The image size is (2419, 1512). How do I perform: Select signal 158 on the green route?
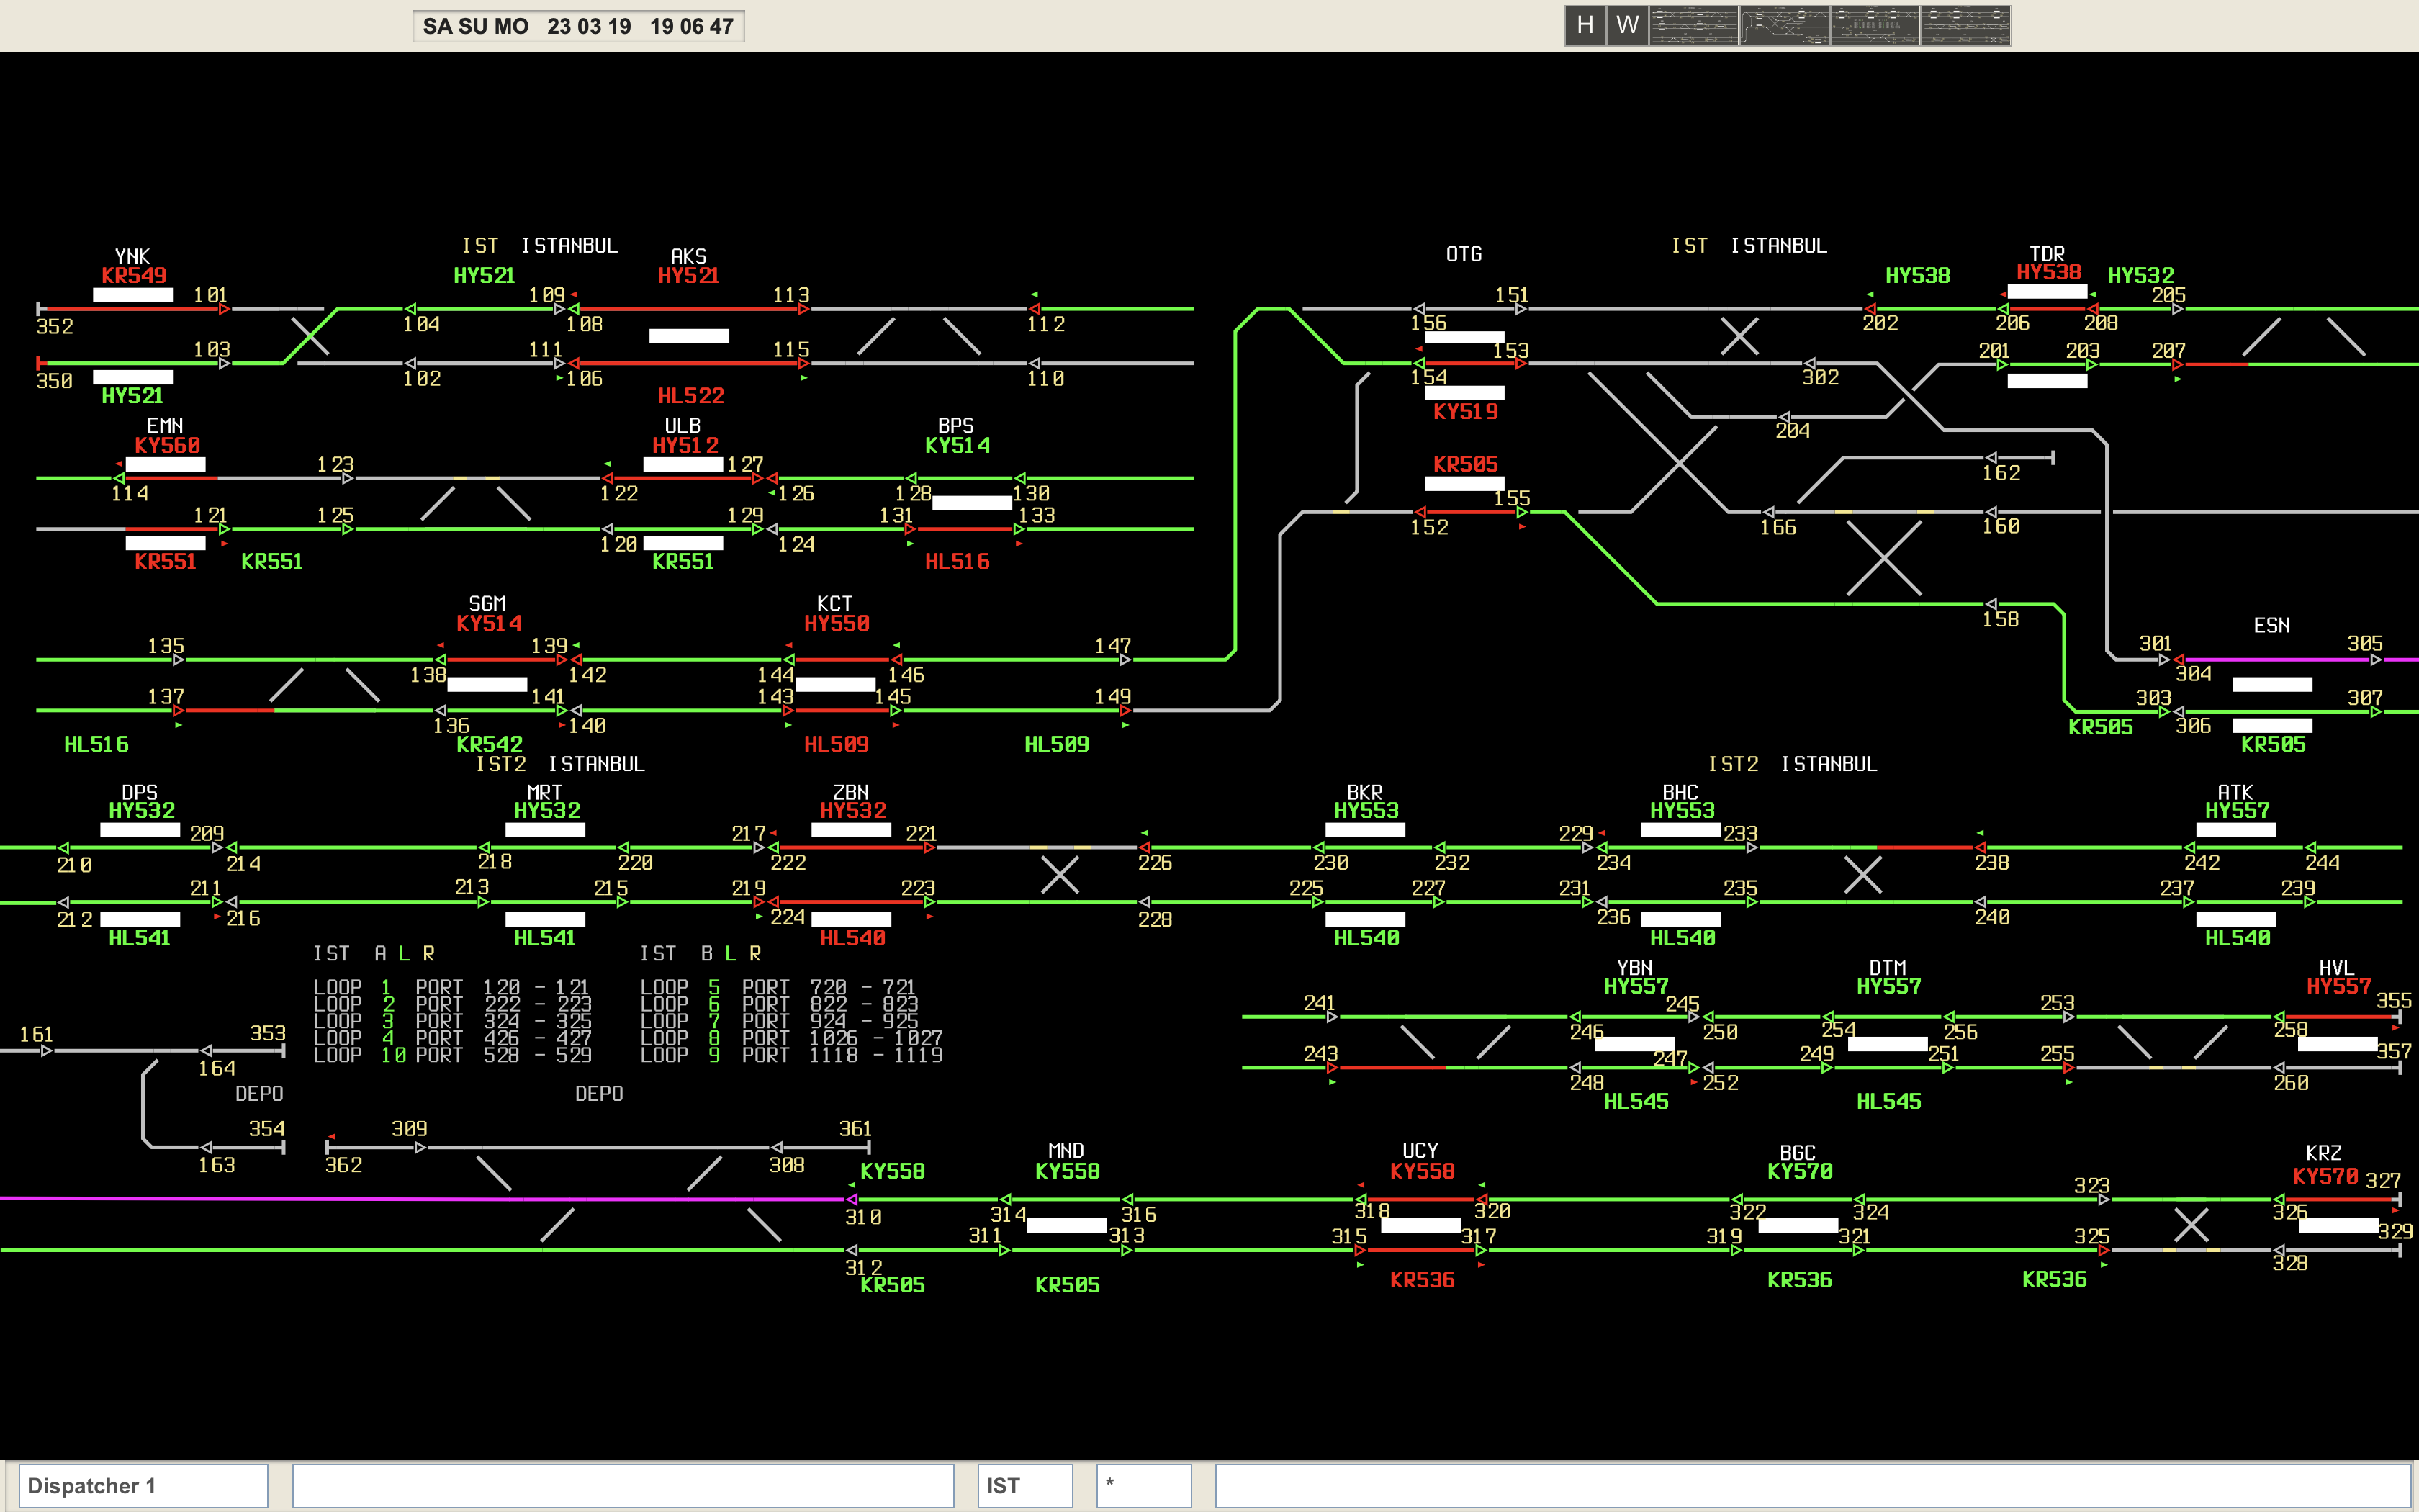pyautogui.click(x=1991, y=604)
